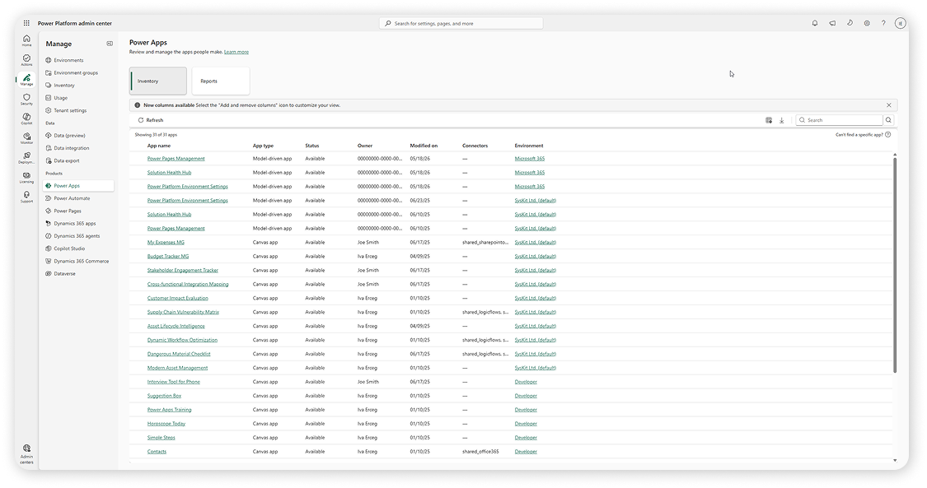Open Copilot Studio in Products list
Screen dimensions: 927x488
[78, 249]
